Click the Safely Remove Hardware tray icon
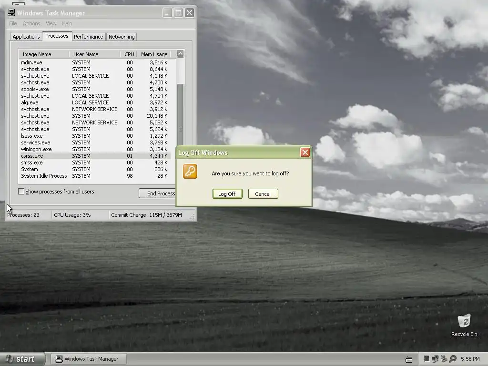This screenshot has width=488, height=366. click(x=444, y=359)
